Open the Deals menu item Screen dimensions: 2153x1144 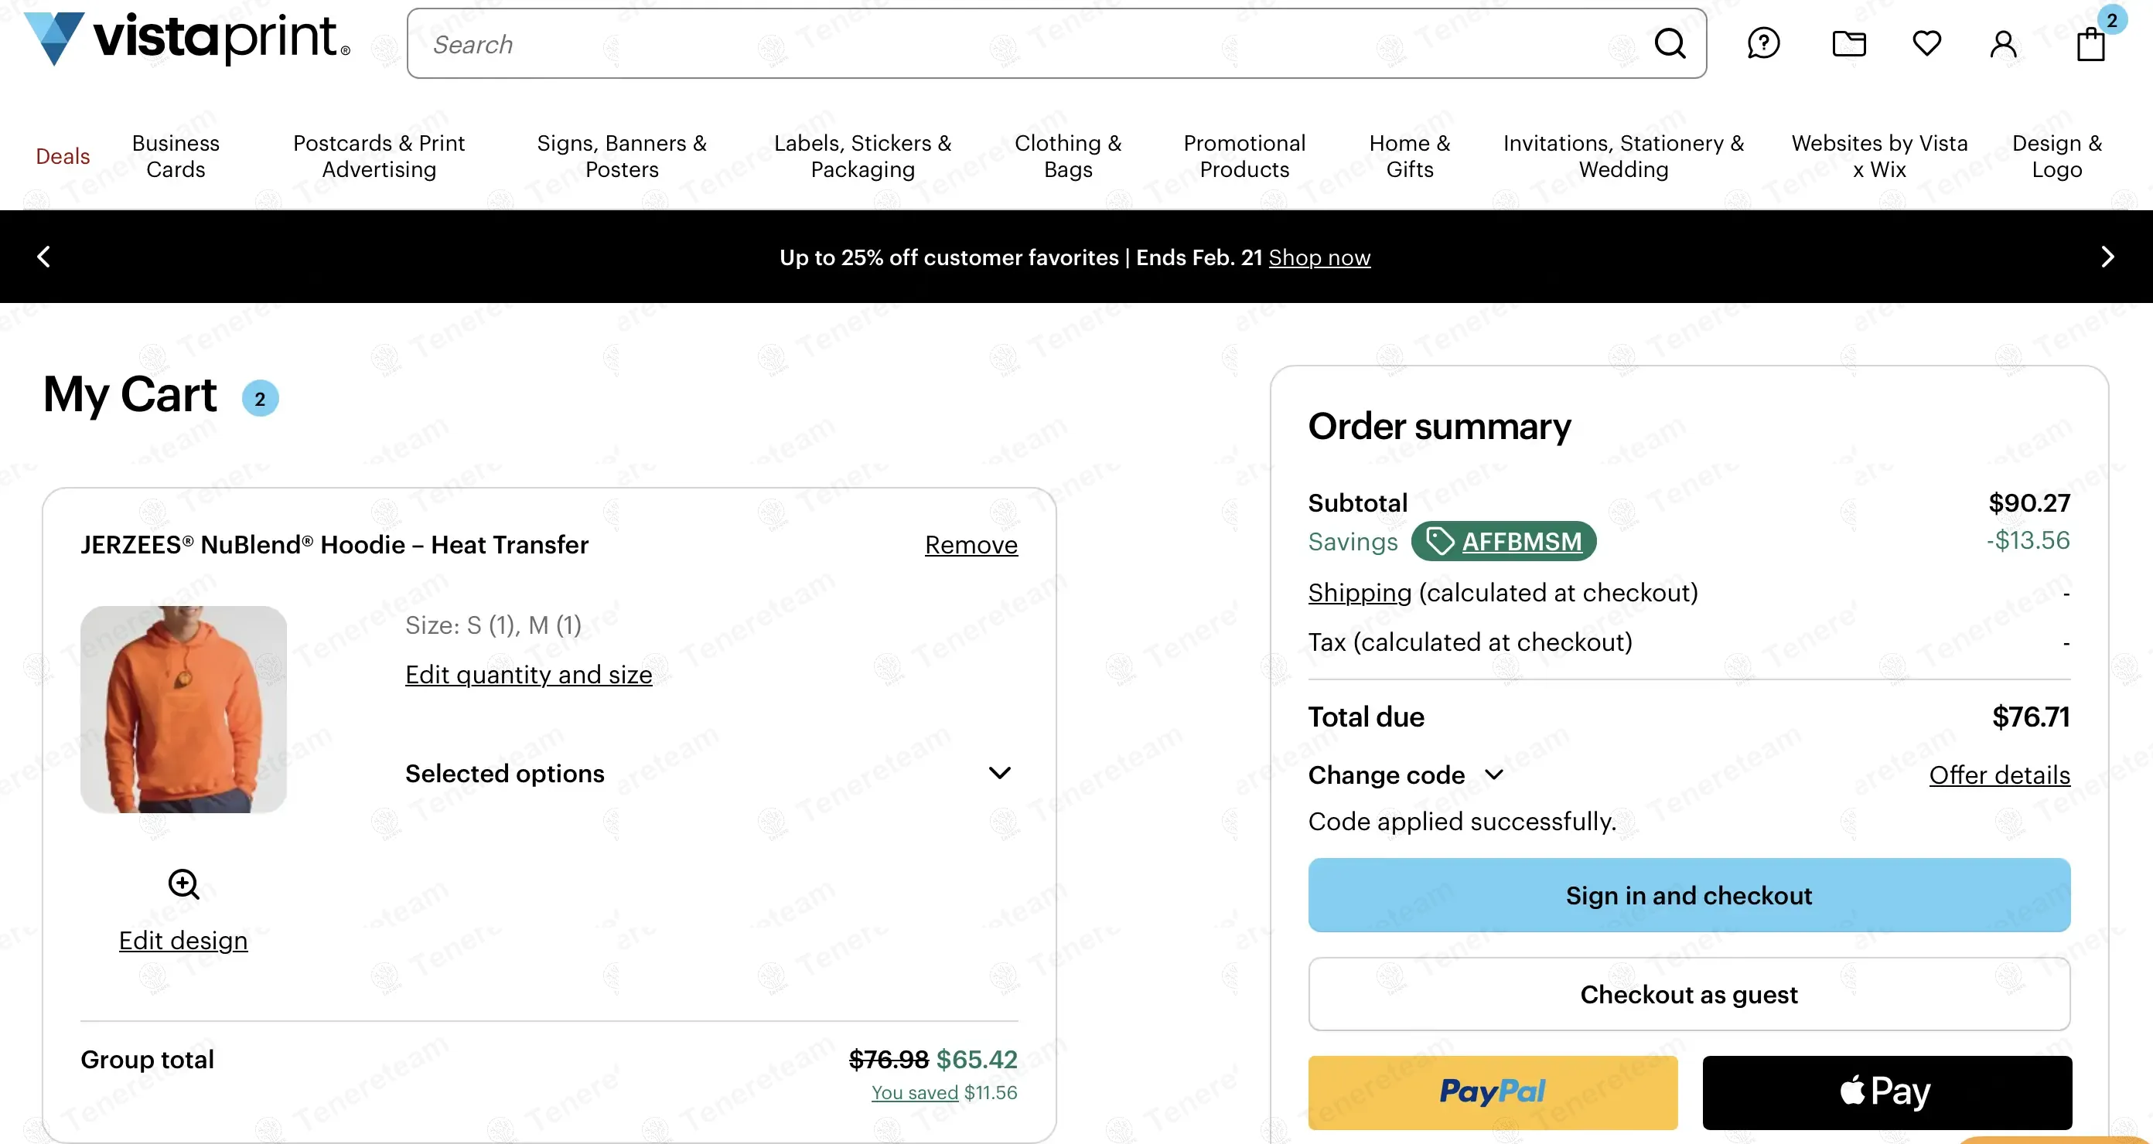[x=63, y=156]
